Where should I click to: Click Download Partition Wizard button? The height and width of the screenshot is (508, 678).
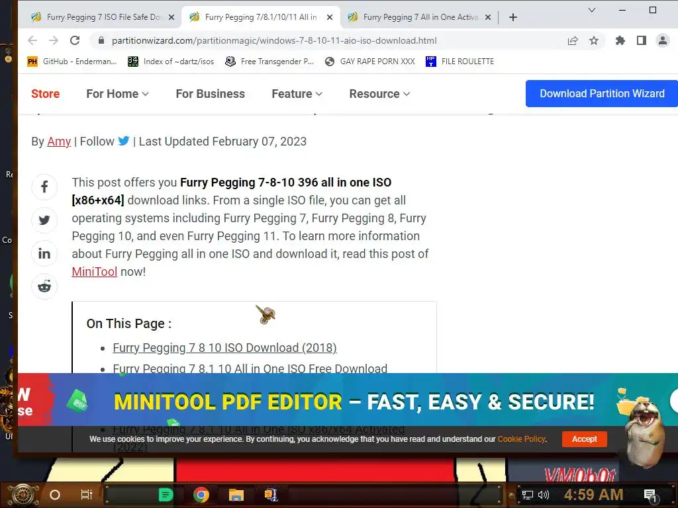pyautogui.click(x=601, y=93)
